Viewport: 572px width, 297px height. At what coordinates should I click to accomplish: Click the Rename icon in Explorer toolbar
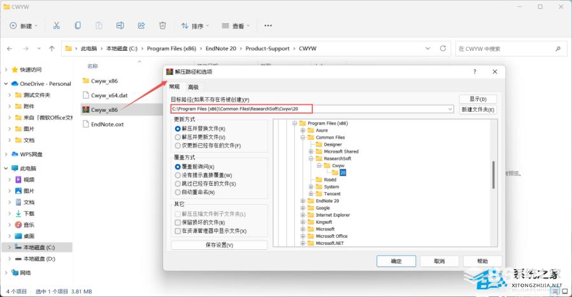tap(120, 25)
